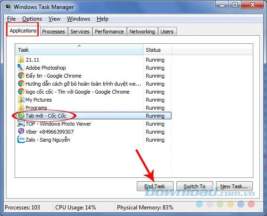Click the Task Manager title bar icon
Viewport: 267px width, 216px height.
click(8, 7)
